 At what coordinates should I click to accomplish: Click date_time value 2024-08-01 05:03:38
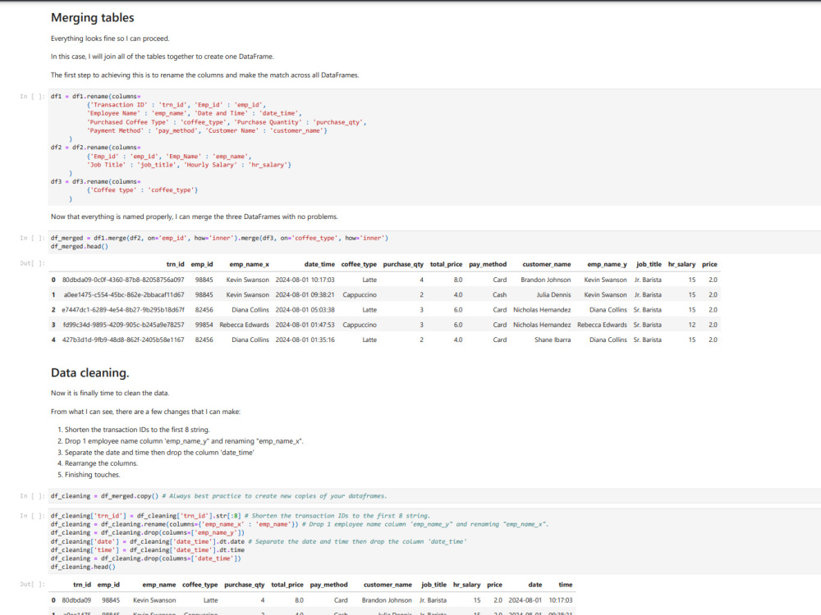305,310
